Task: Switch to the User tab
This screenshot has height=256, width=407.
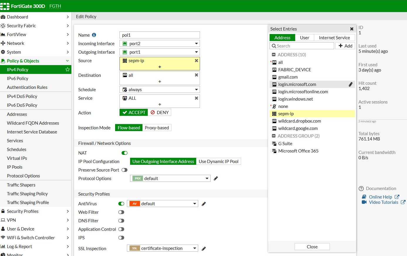Action: 305,38
